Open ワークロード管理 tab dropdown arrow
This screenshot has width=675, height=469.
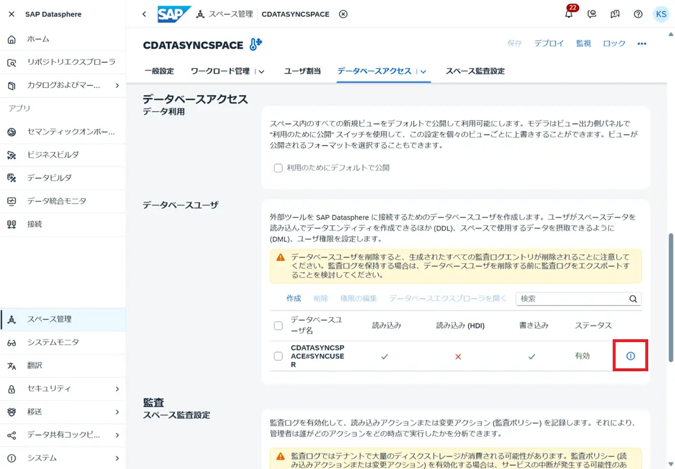tap(261, 72)
